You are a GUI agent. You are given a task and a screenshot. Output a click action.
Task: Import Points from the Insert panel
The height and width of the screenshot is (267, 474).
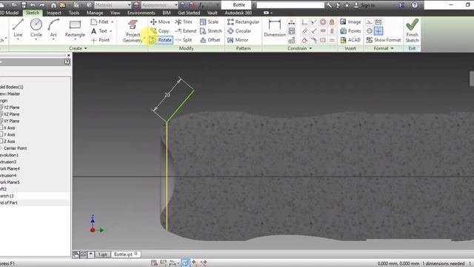click(x=350, y=31)
